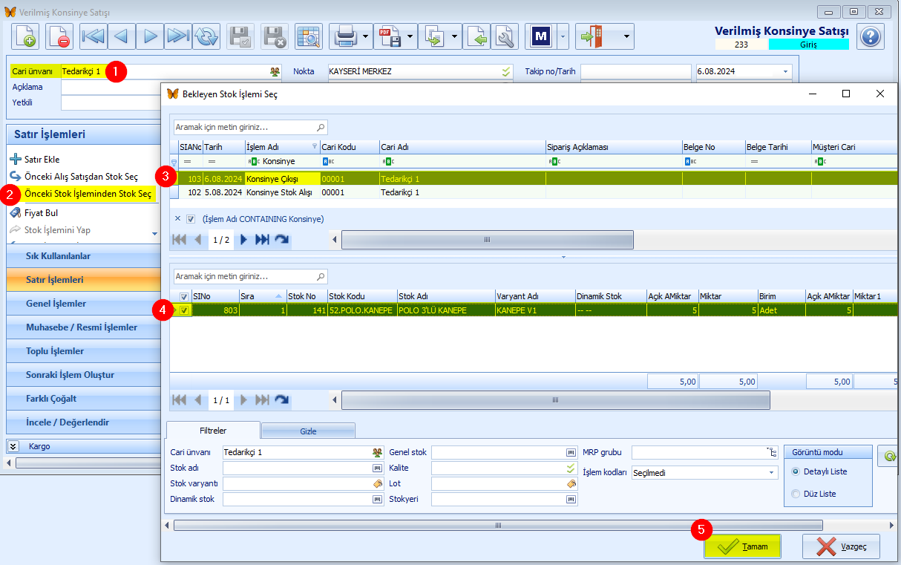Open the exit door dropdown arrow
The image size is (901, 565).
tap(627, 36)
